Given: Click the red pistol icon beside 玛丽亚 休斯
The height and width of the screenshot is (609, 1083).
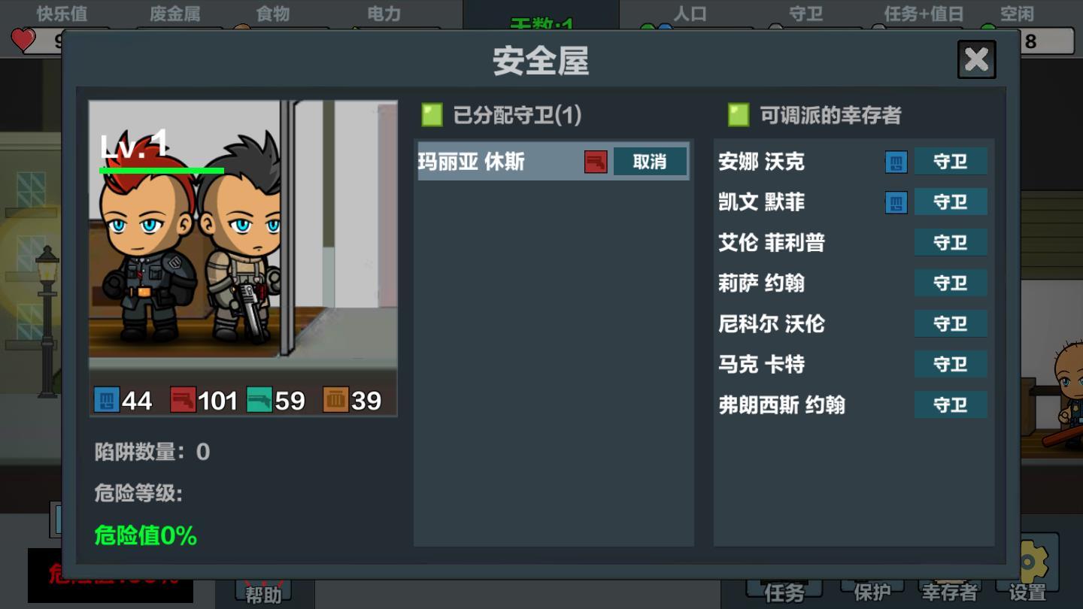Looking at the screenshot, I should (596, 162).
